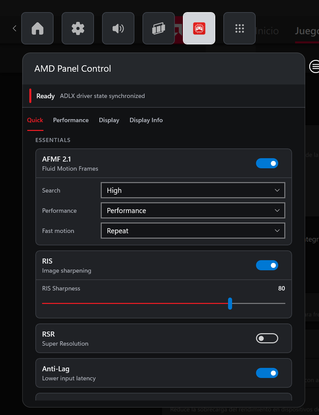Viewport: 319px width, 415px height.
Task: Click the ADLX driver state synchronized status
Action: [102, 96]
